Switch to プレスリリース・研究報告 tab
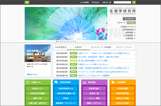The image size is (161, 106). tap(101, 47)
